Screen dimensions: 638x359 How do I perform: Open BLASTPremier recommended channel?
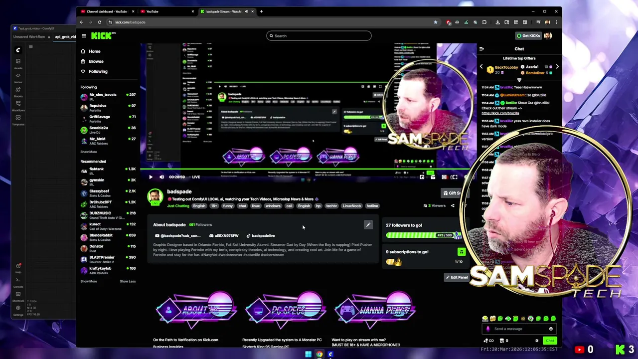click(x=108, y=259)
